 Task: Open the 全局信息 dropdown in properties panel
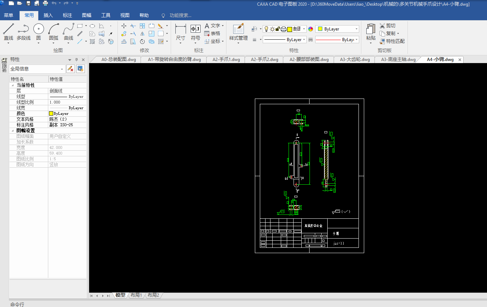pyautogui.click(x=62, y=69)
